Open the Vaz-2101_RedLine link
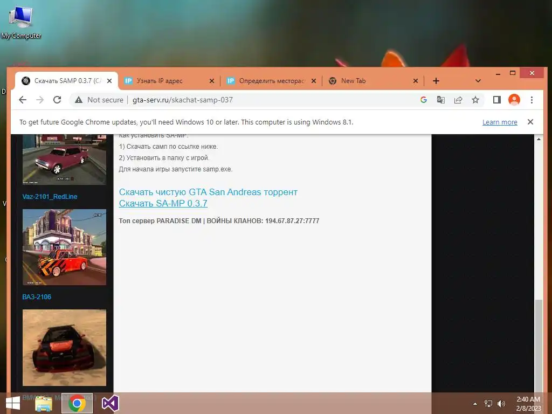552x414 pixels. coord(50,196)
